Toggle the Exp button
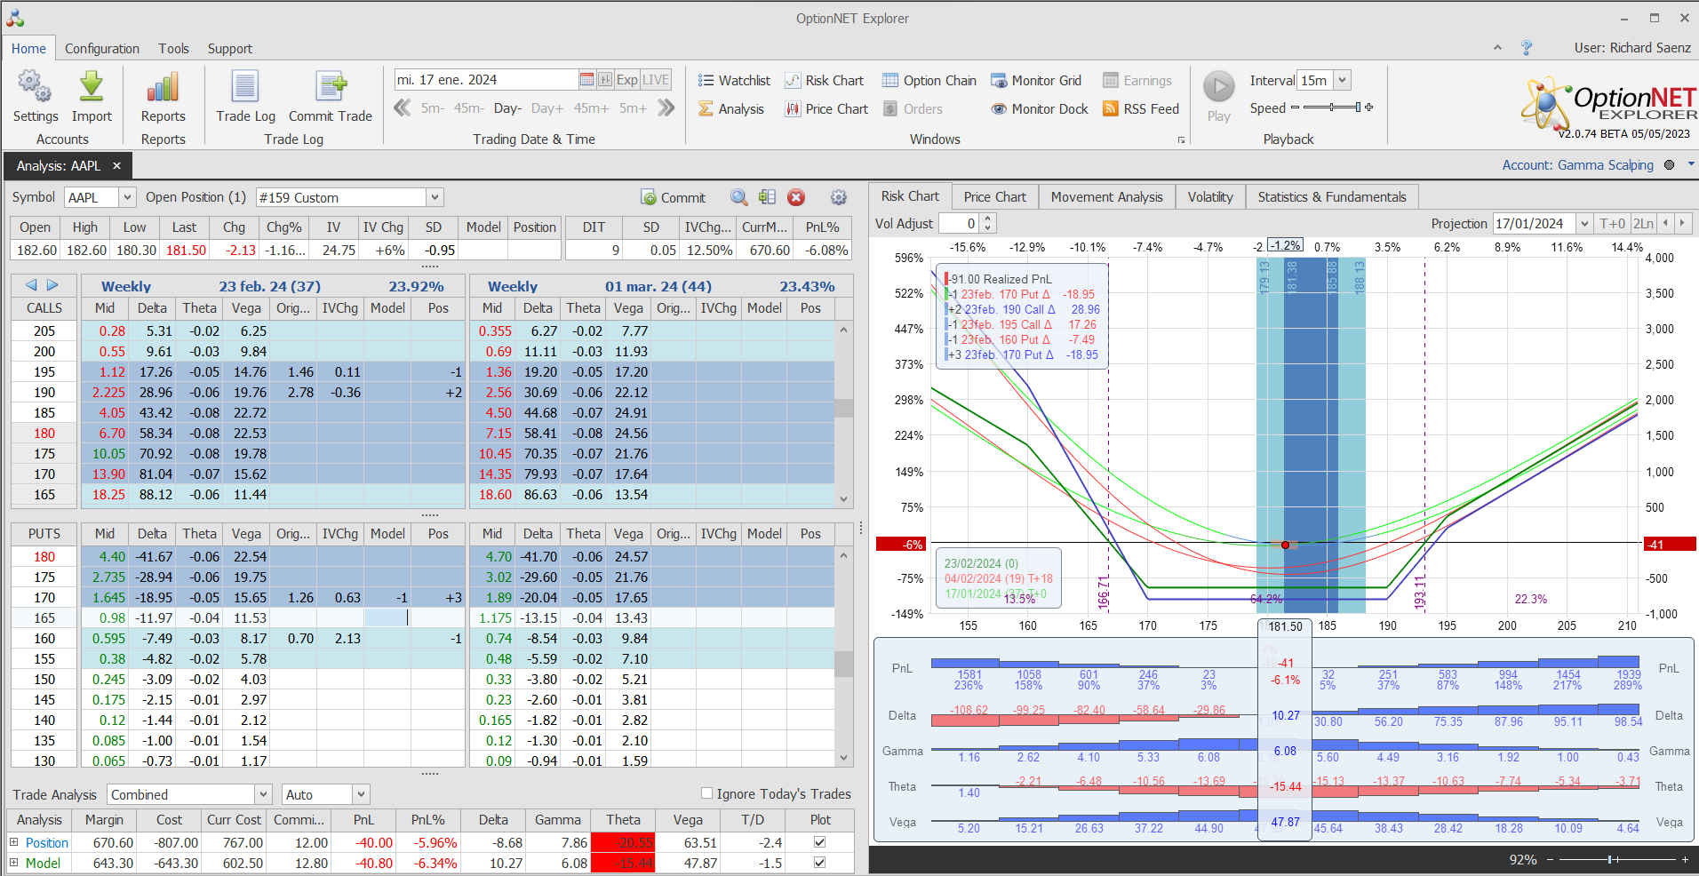 [x=626, y=80]
